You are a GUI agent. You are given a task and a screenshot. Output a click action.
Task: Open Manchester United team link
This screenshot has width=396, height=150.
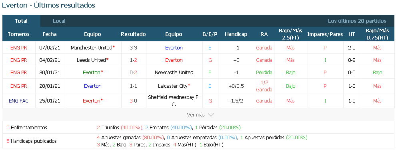click(92, 47)
